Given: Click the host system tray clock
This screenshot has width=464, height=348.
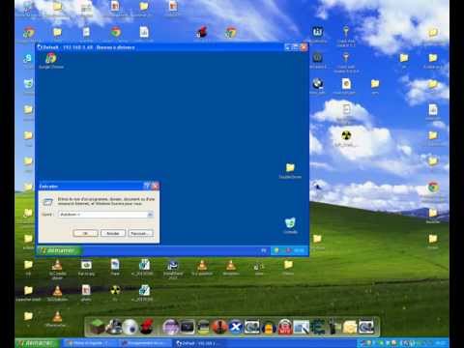Looking at the screenshot, I should (440, 343).
